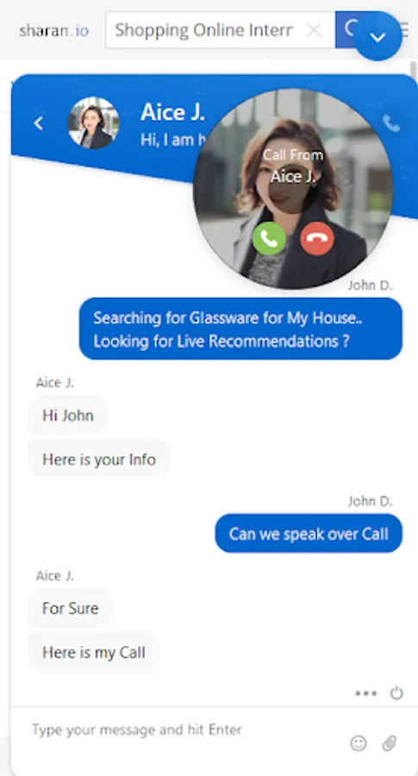Attach a file with paperclip icon

click(x=390, y=743)
